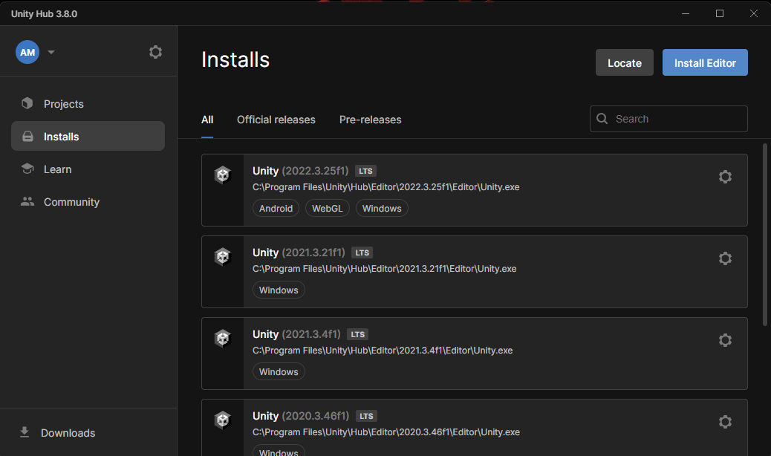
Task: Click the LTS badge on 2021.3.4f1
Action: coord(358,334)
